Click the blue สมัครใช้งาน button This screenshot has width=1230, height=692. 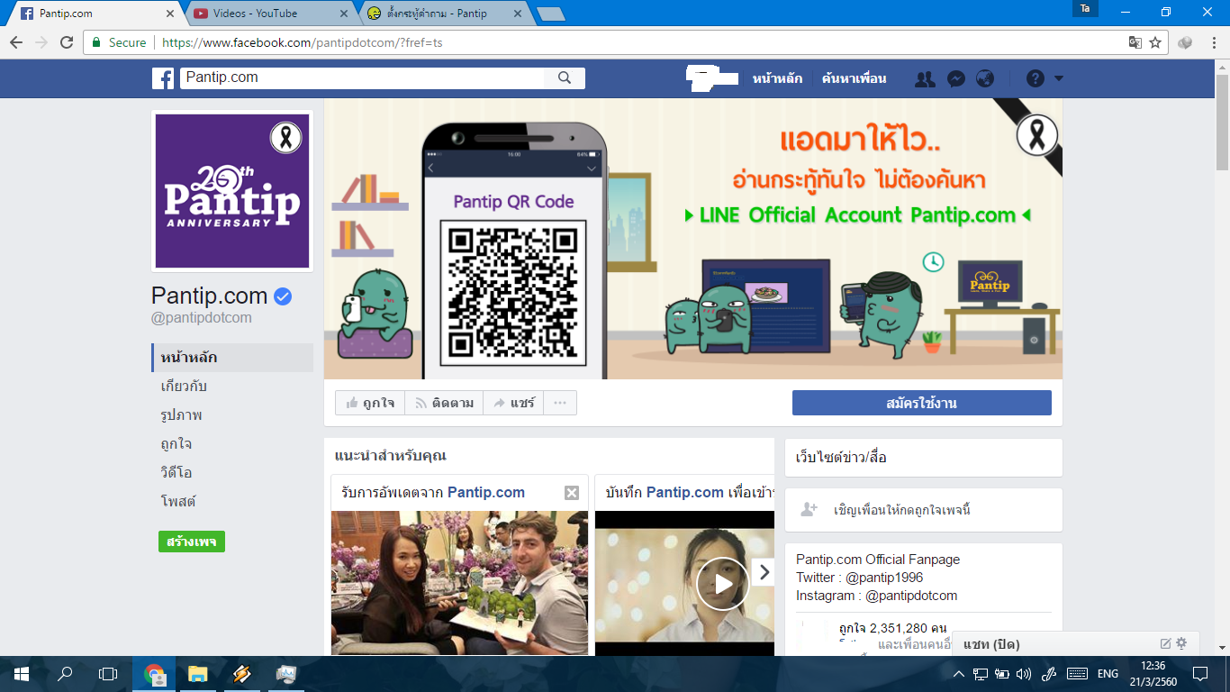(922, 403)
